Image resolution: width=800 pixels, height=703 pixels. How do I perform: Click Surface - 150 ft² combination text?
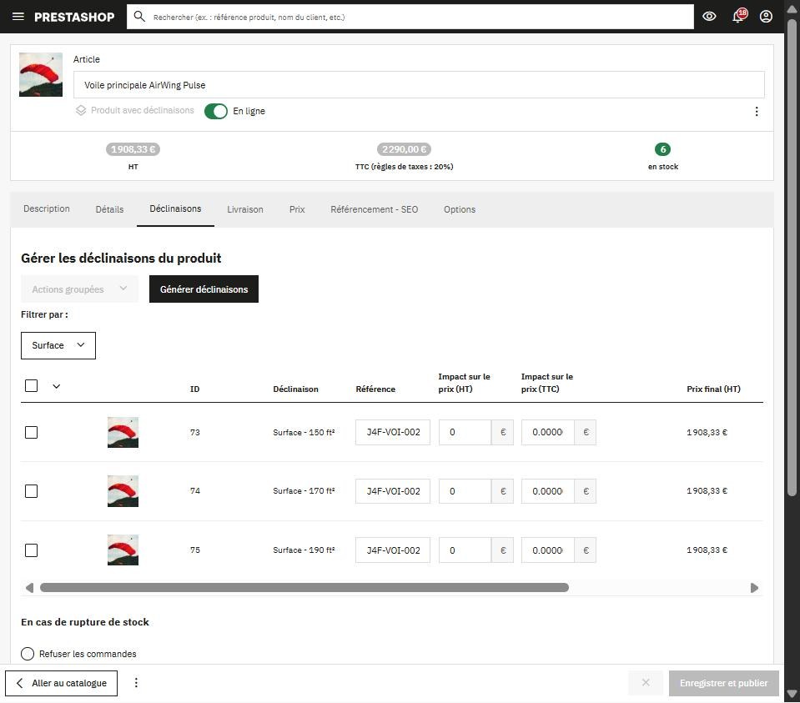[x=304, y=432]
